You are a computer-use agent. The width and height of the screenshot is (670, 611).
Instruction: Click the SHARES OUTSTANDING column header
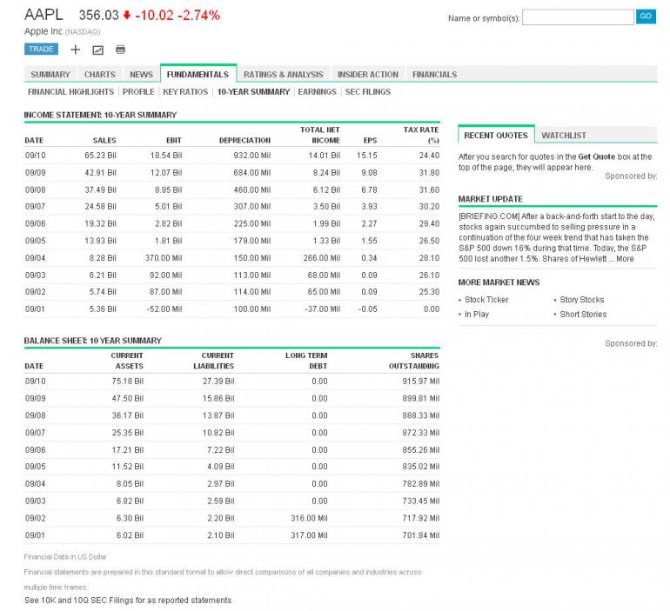pos(414,361)
